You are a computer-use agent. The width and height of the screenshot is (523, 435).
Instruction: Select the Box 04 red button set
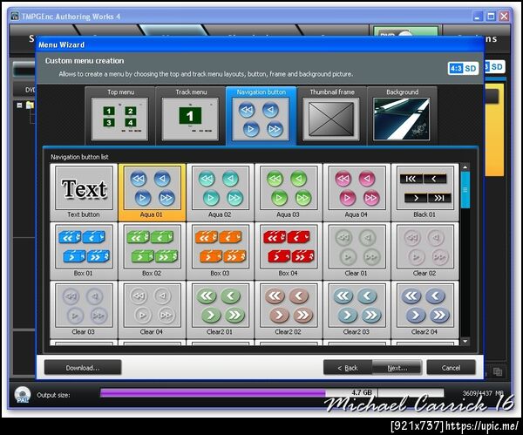pyautogui.click(x=289, y=251)
